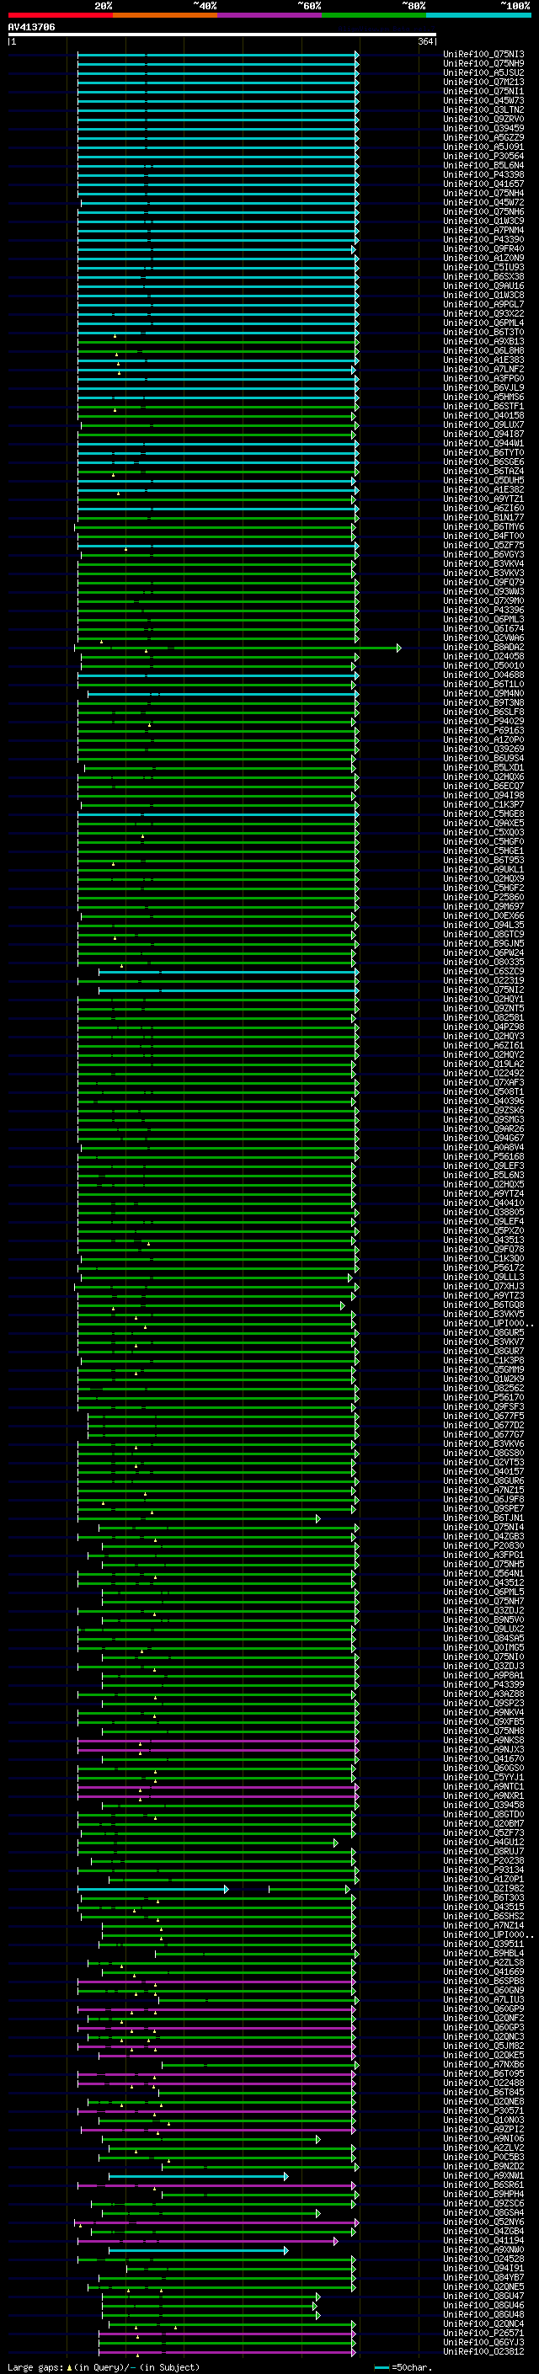Image resolution: width=539 pixels, height=2374 pixels.
Task: Open the UniRef100_P30564 hit label
Action: coord(483,157)
